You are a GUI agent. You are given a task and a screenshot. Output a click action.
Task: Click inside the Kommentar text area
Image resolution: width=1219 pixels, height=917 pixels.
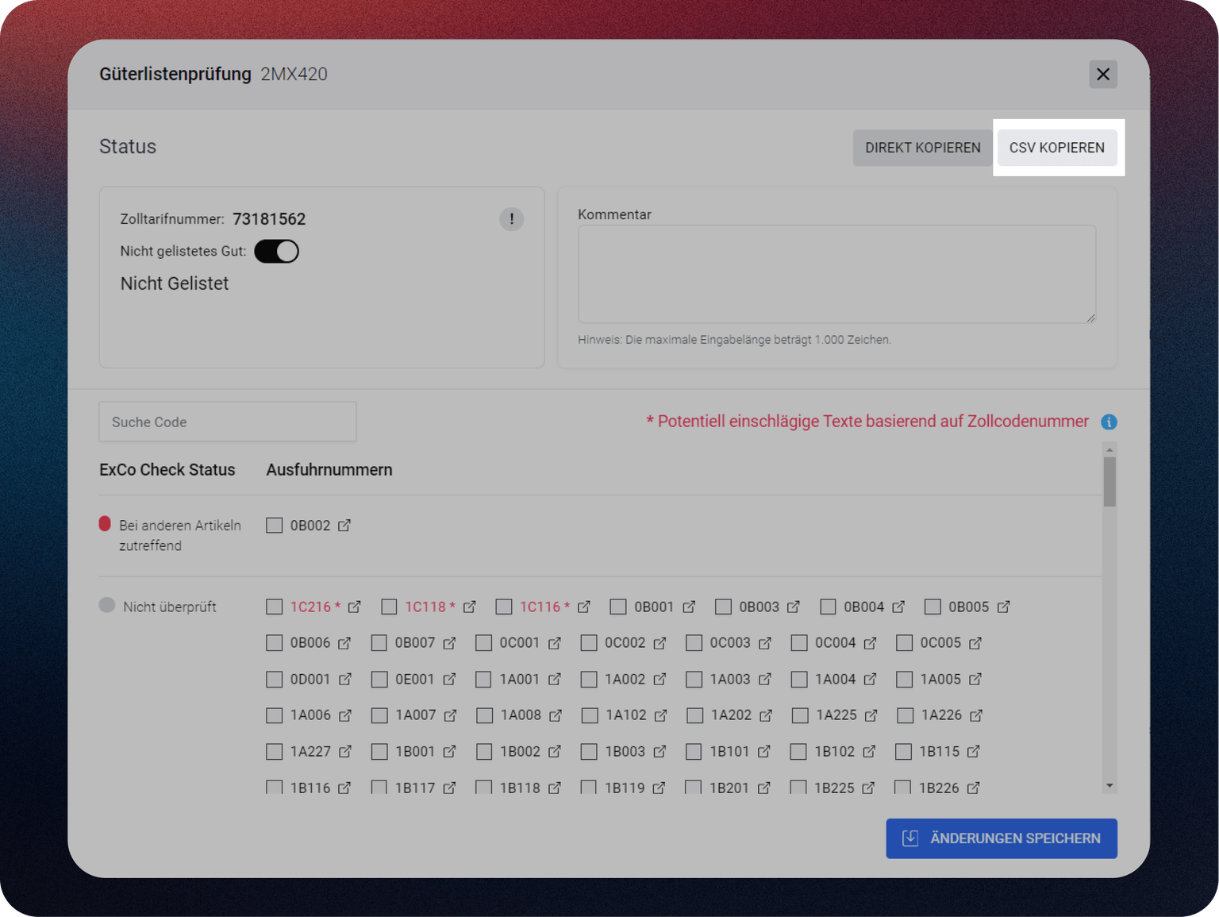tap(836, 274)
